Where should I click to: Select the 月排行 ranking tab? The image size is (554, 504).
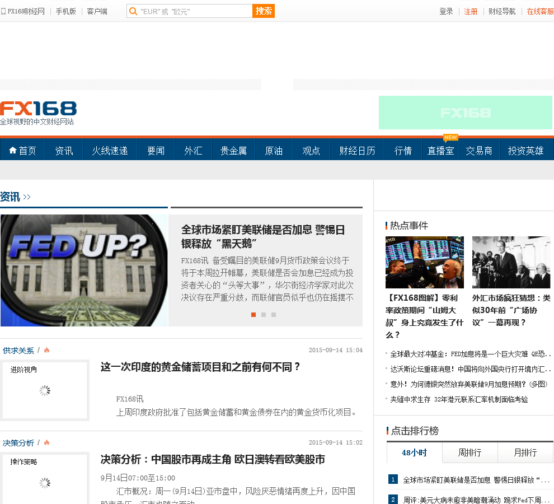tap(525, 452)
